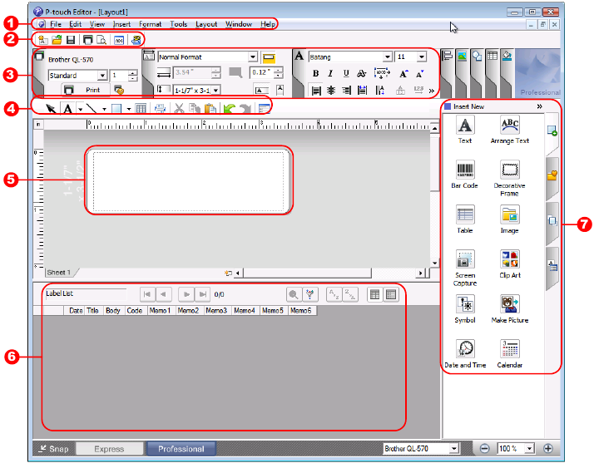
Task: Insert a Text object from Insert New
Action: [x=465, y=130]
